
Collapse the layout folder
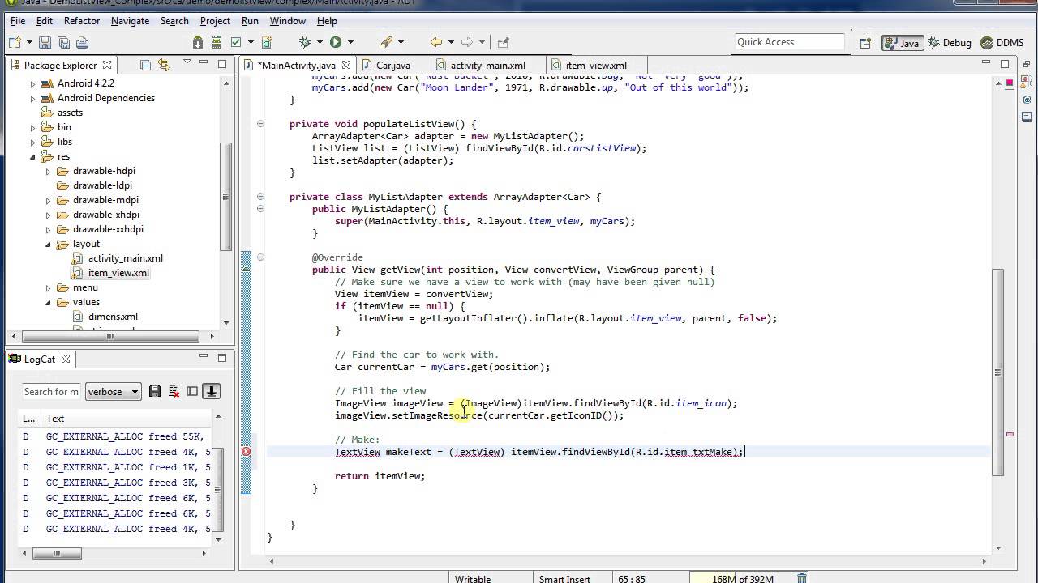pyautogui.click(x=48, y=244)
